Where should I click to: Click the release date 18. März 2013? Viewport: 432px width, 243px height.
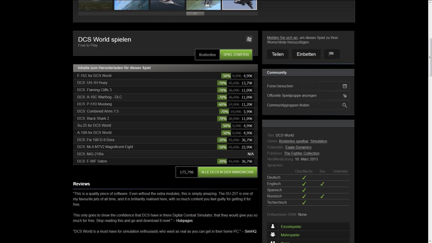[x=306, y=159]
